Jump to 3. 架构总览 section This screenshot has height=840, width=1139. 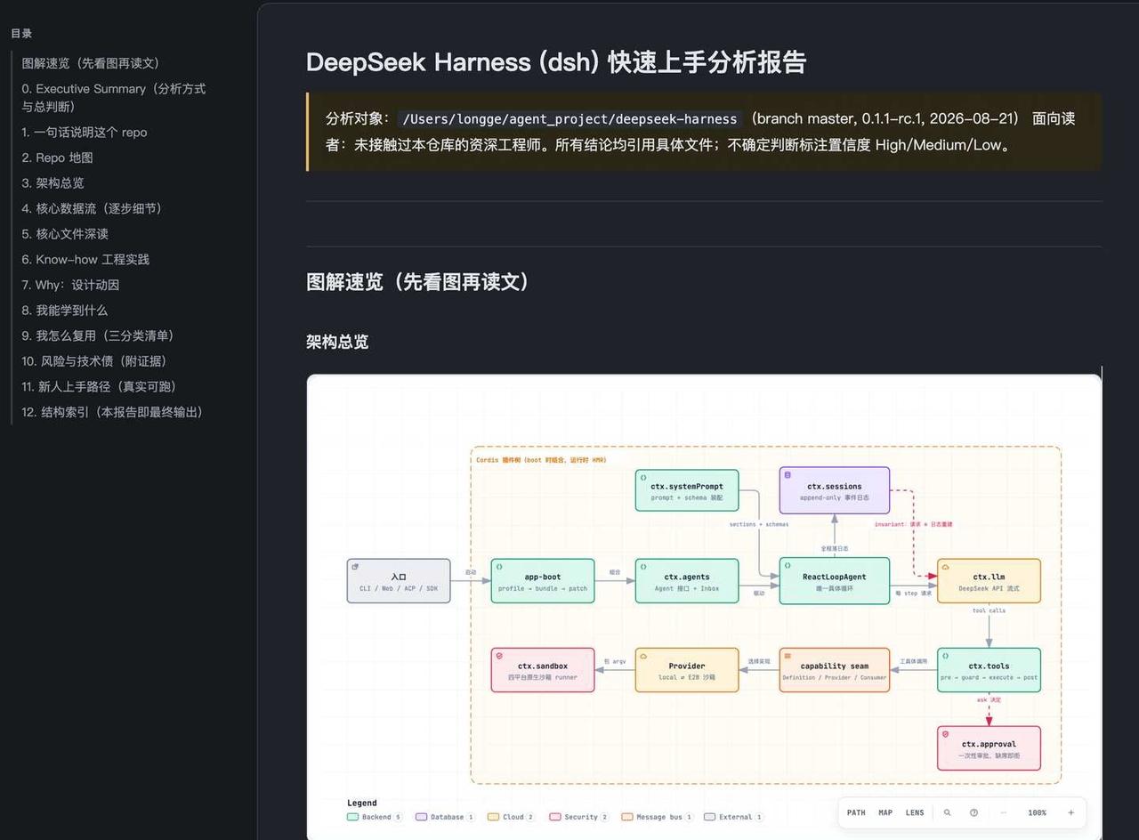[53, 182]
